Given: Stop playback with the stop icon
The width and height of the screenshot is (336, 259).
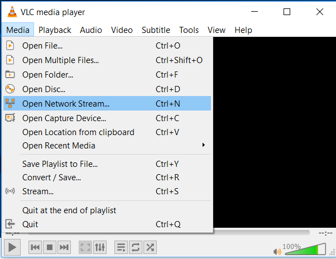Looking at the screenshot, I should 49,247.
